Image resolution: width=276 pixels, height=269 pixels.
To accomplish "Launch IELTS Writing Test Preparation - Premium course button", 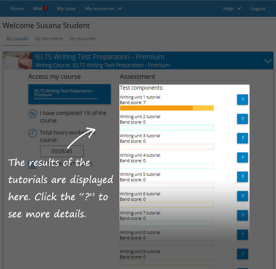I will coord(70,94).
